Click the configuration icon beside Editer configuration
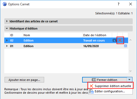 pos(92,91)
